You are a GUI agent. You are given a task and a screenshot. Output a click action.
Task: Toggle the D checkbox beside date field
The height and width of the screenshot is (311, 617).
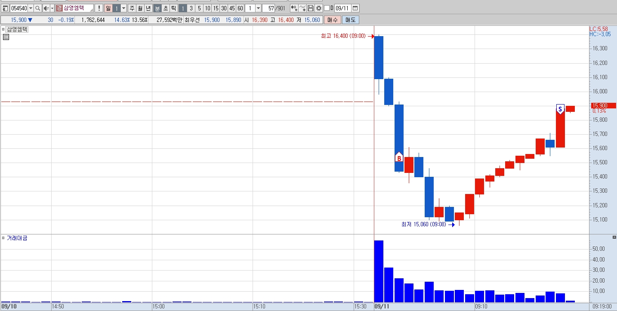(x=327, y=8)
